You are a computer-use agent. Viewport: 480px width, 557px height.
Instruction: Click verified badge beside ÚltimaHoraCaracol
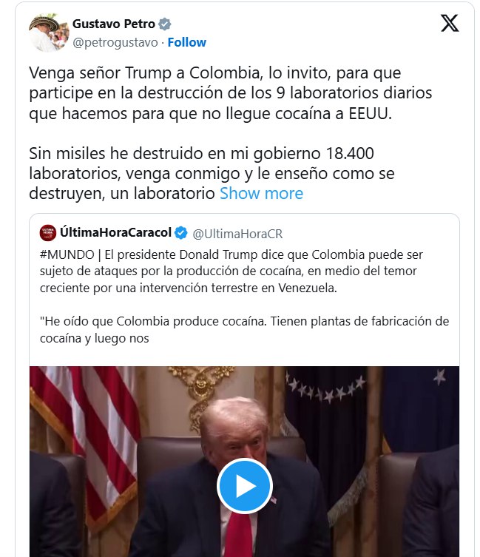pyautogui.click(x=181, y=233)
